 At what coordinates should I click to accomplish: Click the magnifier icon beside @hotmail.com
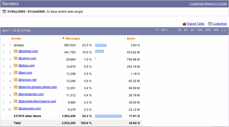point(3,52)
